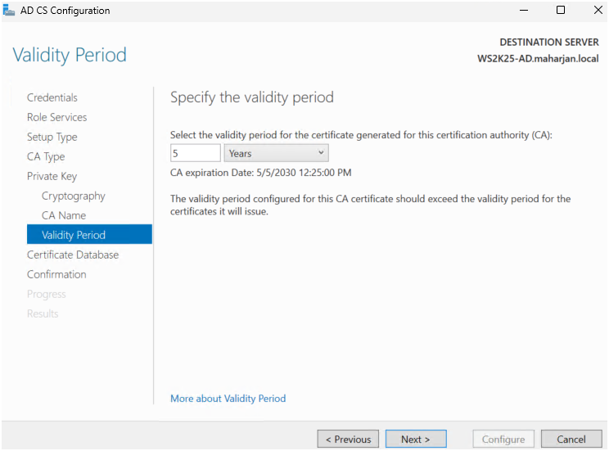Go to the Credentials step

[x=52, y=97]
